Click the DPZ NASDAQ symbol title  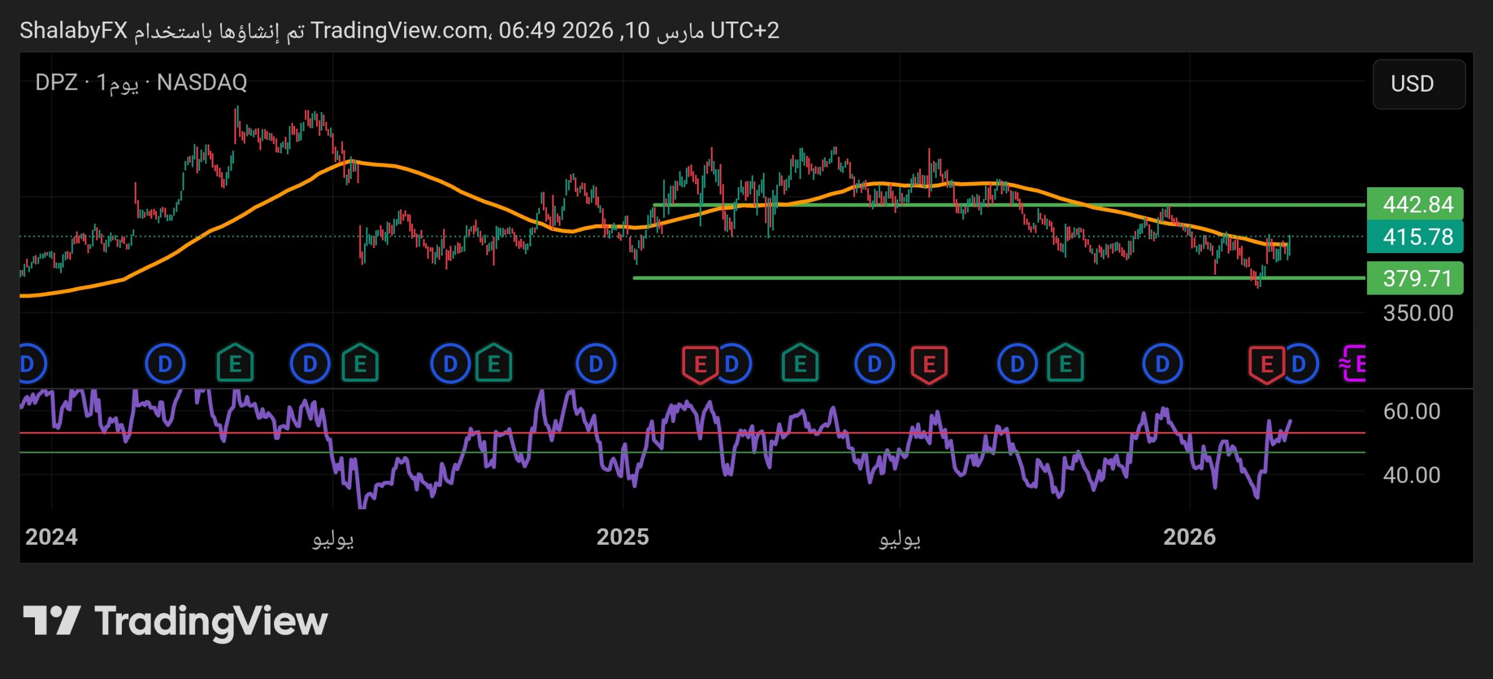pos(141,82)
